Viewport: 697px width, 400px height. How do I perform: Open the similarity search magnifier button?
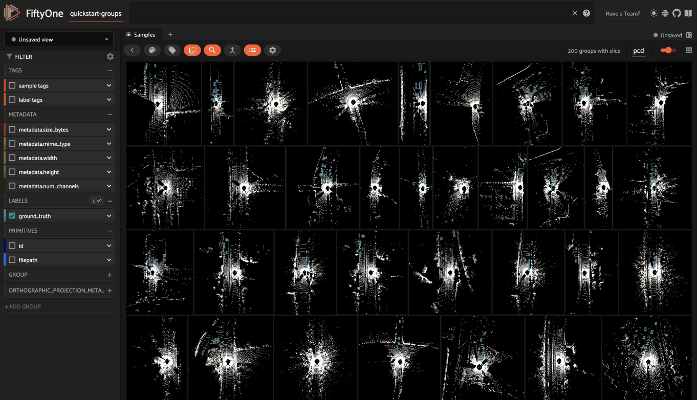[212, 50]
